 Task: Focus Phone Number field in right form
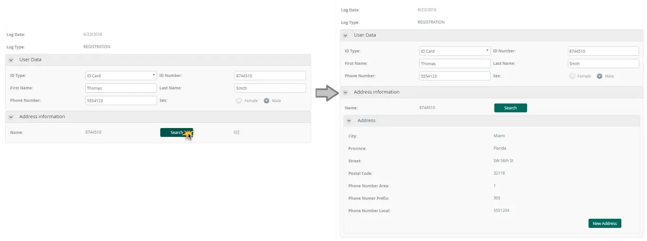pyautogui.click(x=455, y=76)
